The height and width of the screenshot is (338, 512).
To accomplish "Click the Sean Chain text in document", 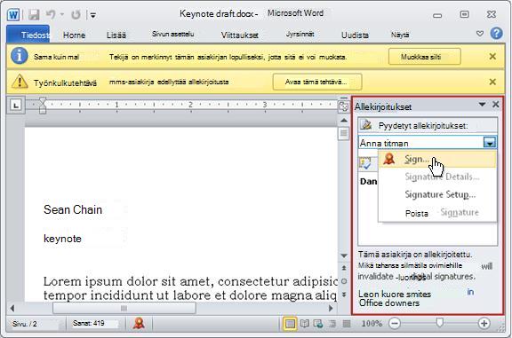I will pos(73,209).
